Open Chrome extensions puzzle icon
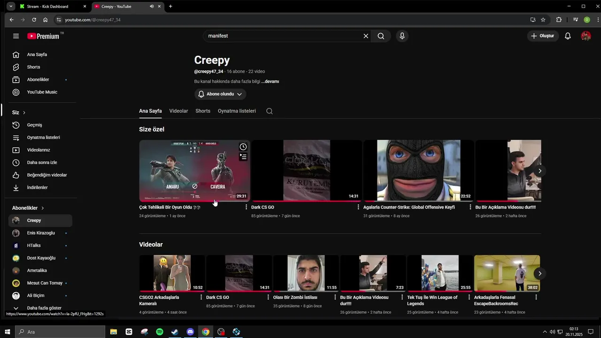This screenshot has width=601, height=338. click(559, 20)
